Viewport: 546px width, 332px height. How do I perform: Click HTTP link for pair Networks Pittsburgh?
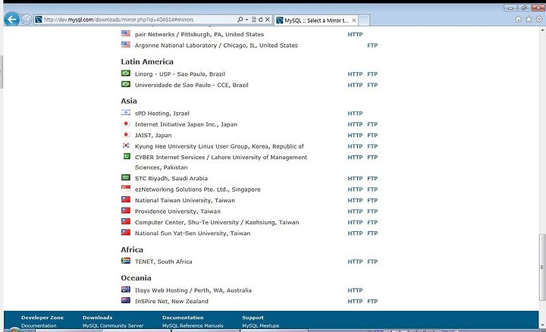click(x=355, y=34)
